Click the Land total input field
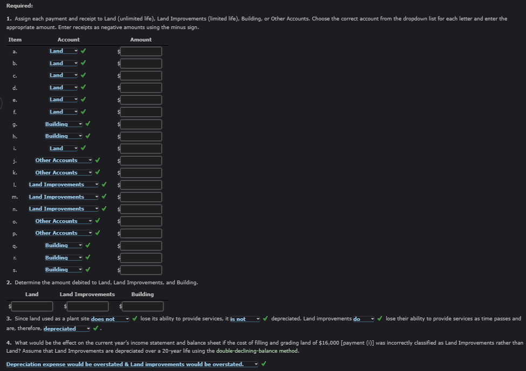This screenshot has width=526, height=371. point(32,306)
